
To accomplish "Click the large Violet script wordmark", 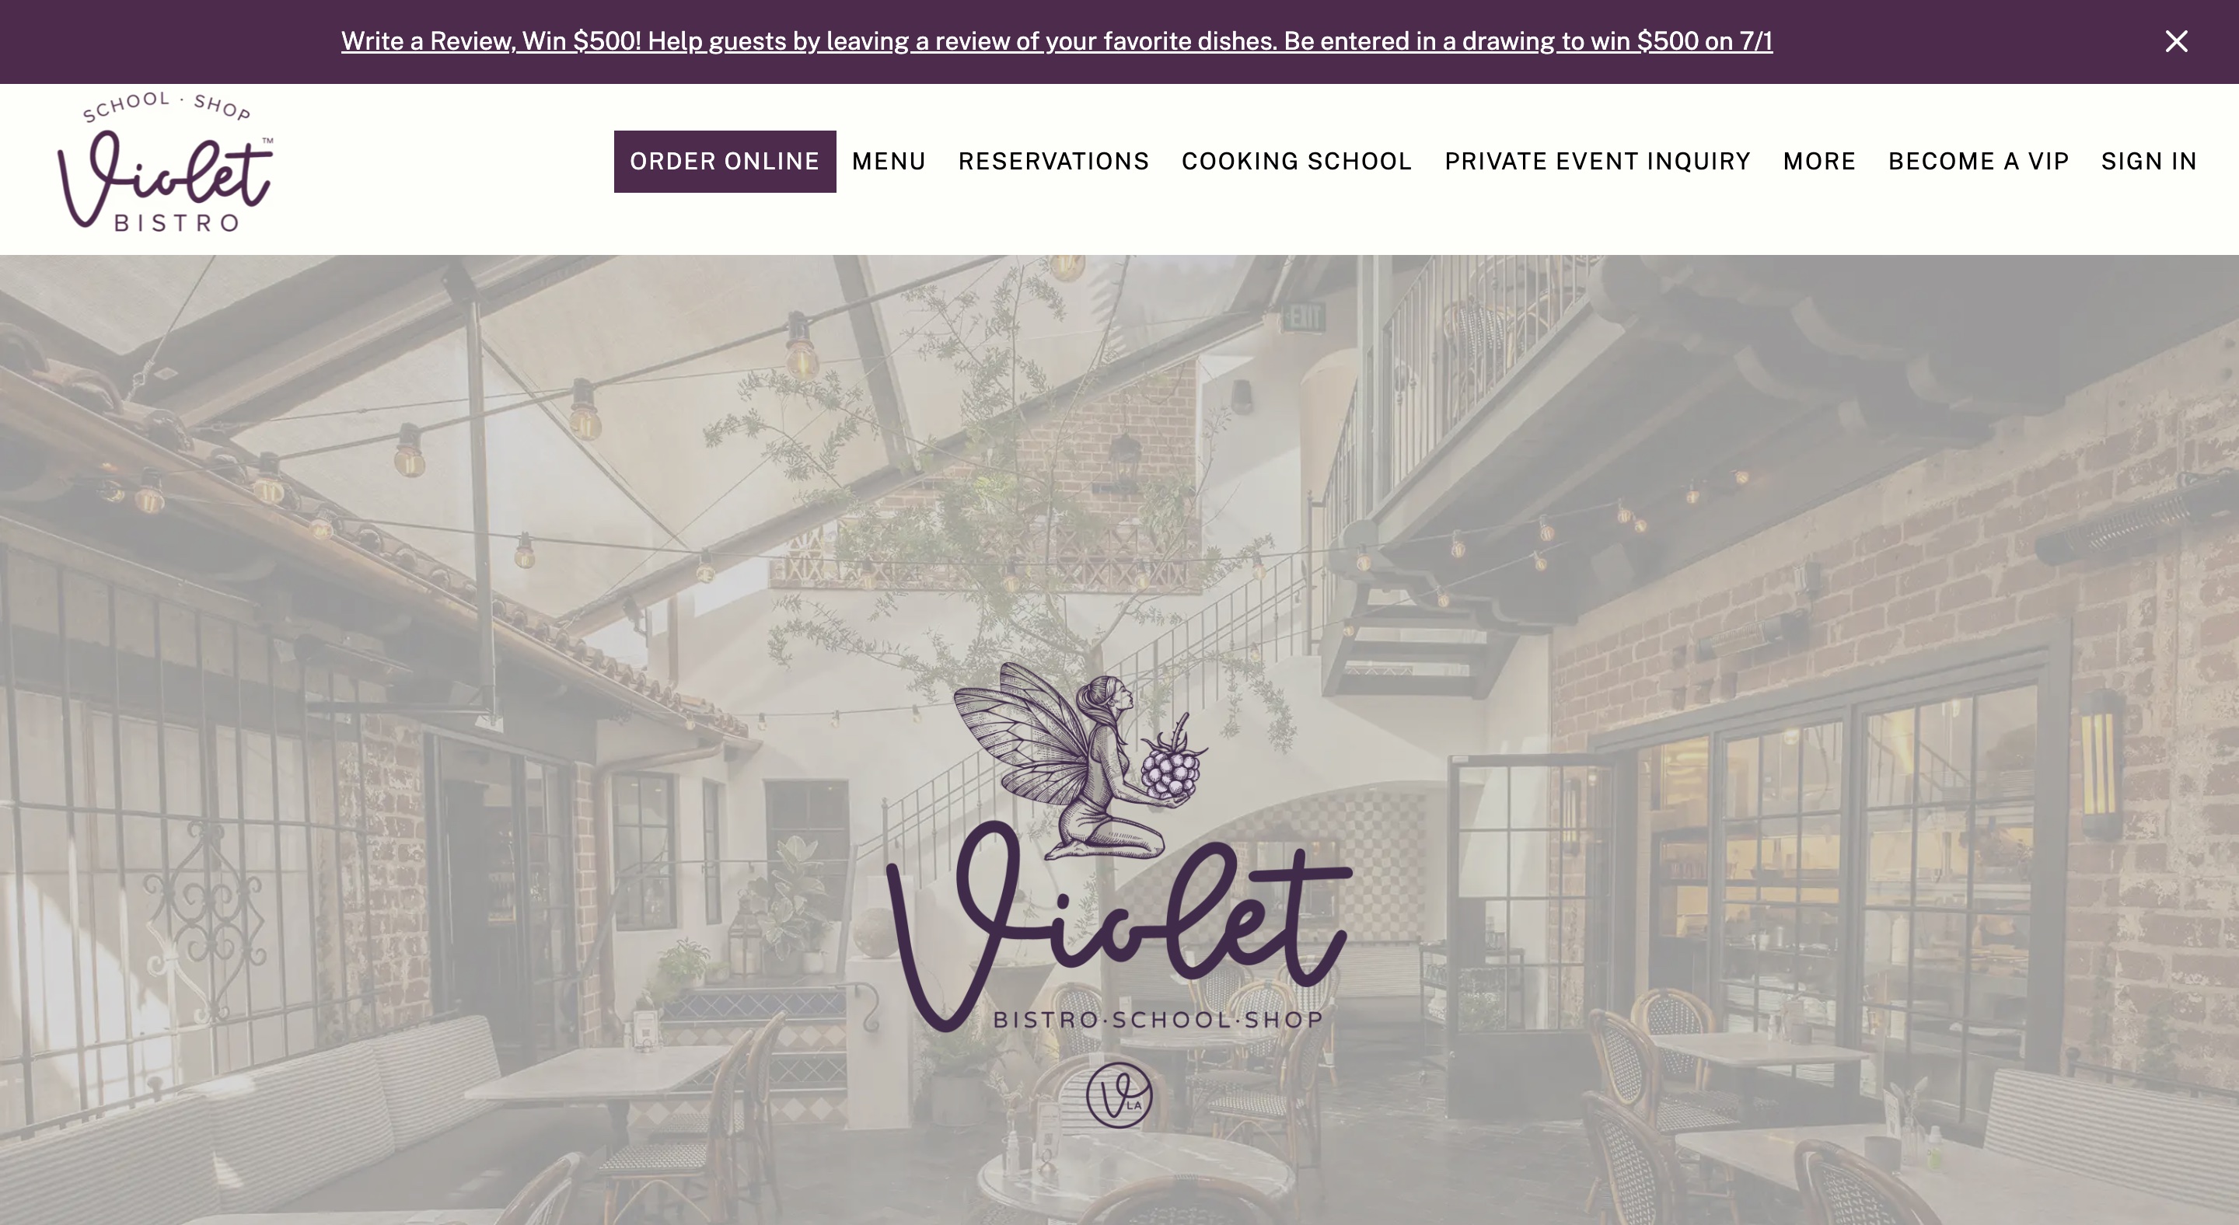I will click(x=1119, y=925).
